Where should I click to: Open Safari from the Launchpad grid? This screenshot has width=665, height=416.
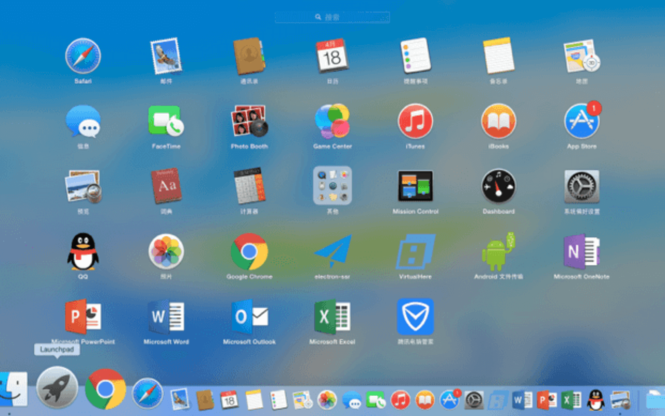coord(83,56)
